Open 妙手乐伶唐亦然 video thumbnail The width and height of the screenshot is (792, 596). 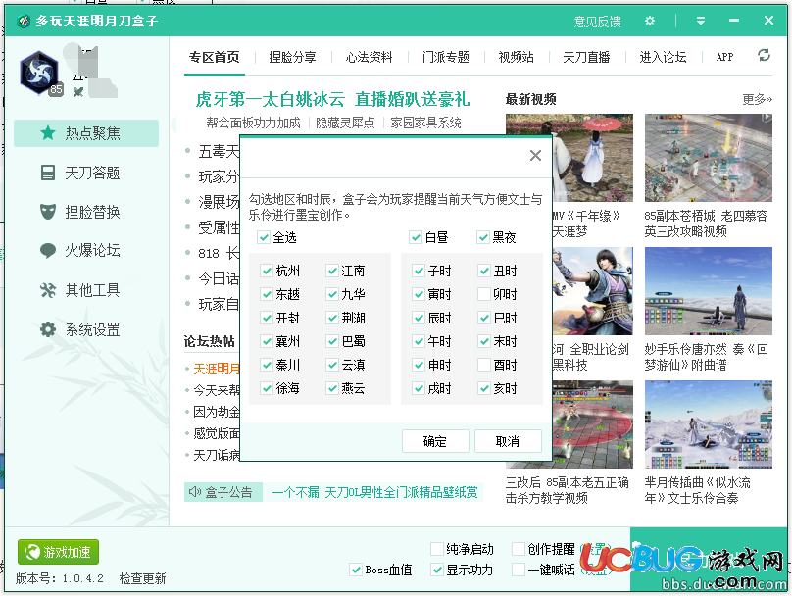tap(708, 291)
